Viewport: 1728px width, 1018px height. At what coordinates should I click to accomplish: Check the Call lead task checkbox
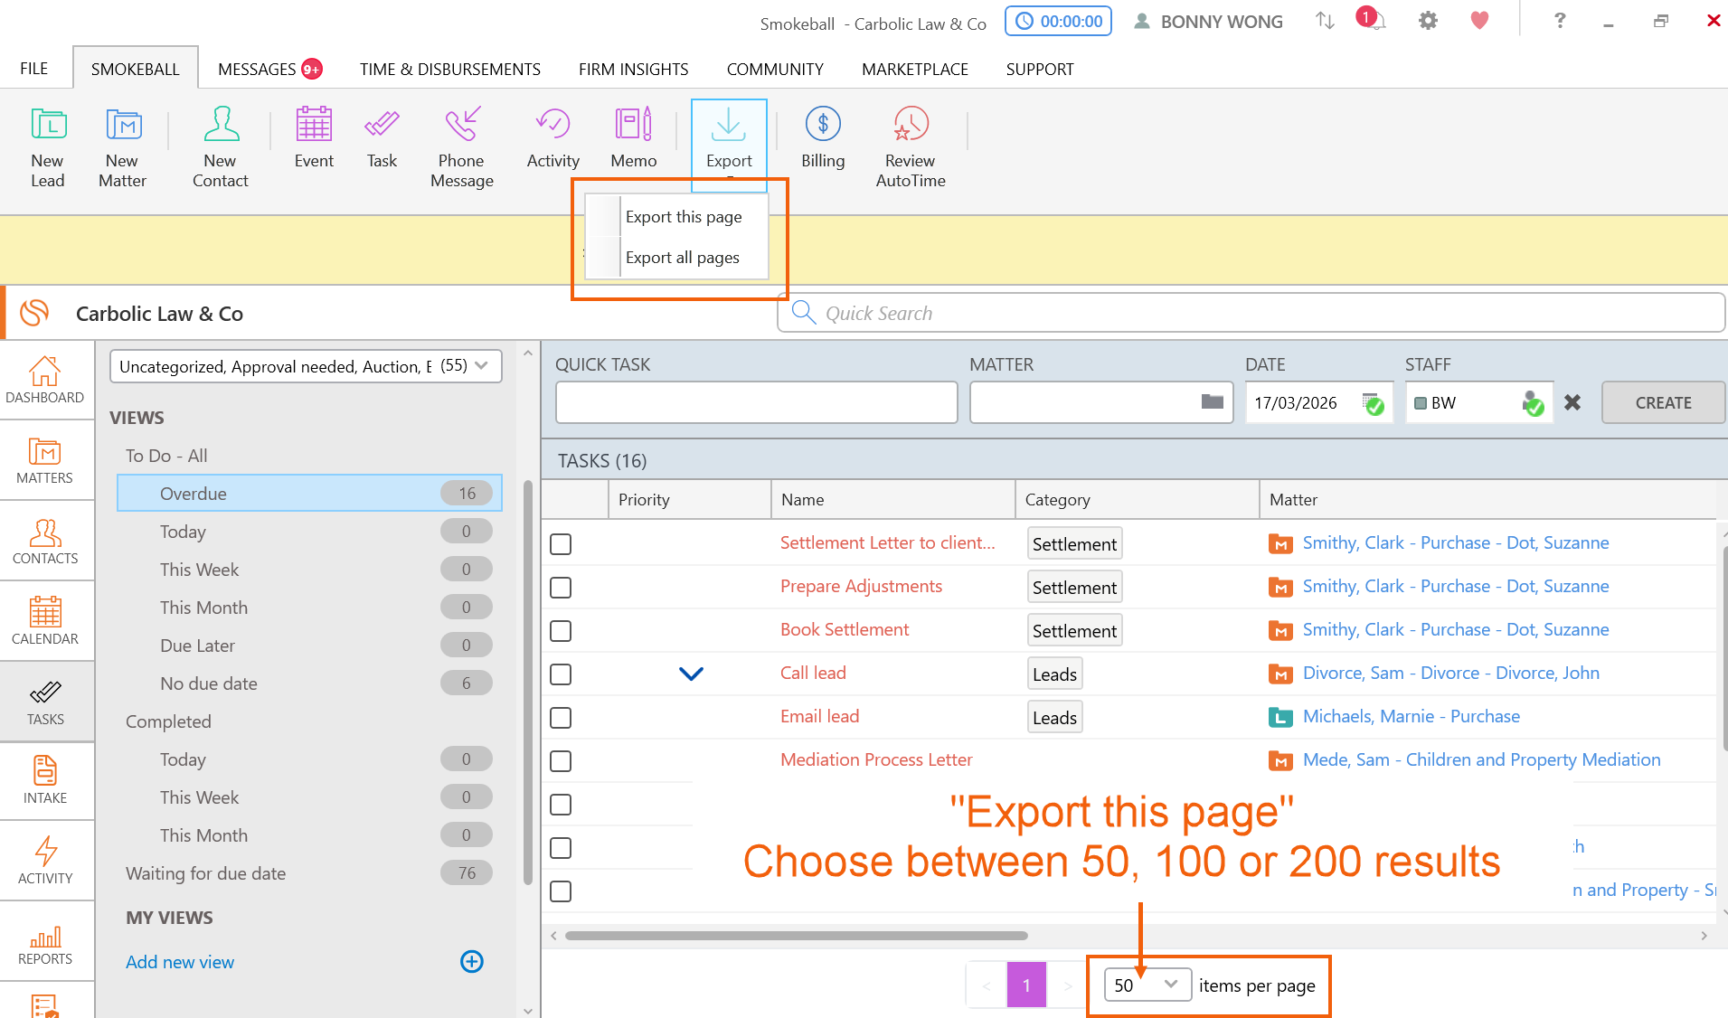point(561,674)
